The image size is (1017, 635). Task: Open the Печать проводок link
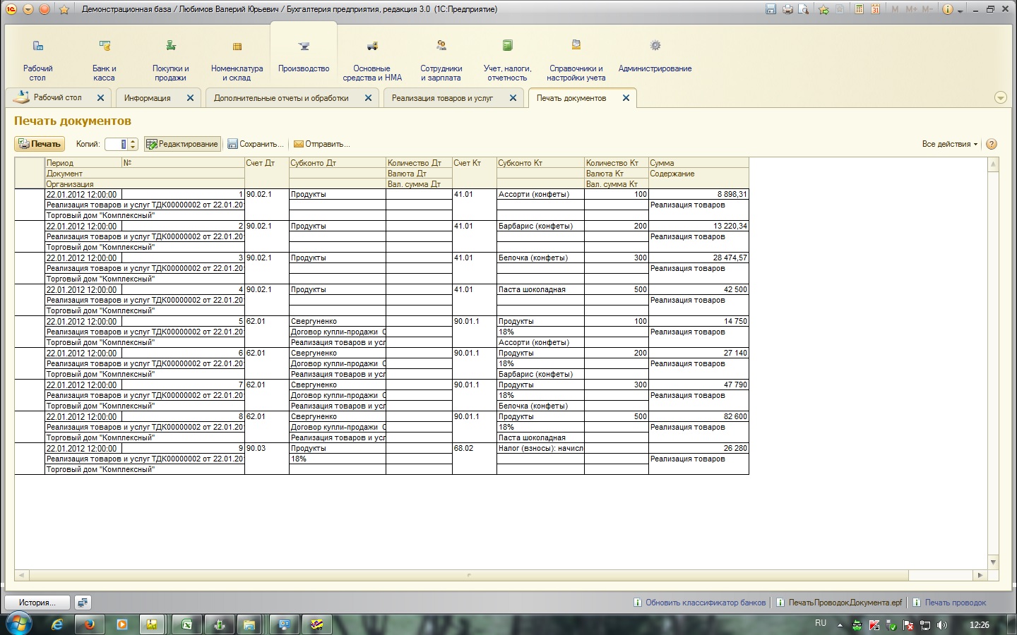click(x=950, y=603)
